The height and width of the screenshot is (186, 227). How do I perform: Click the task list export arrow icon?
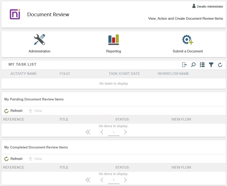184,65
